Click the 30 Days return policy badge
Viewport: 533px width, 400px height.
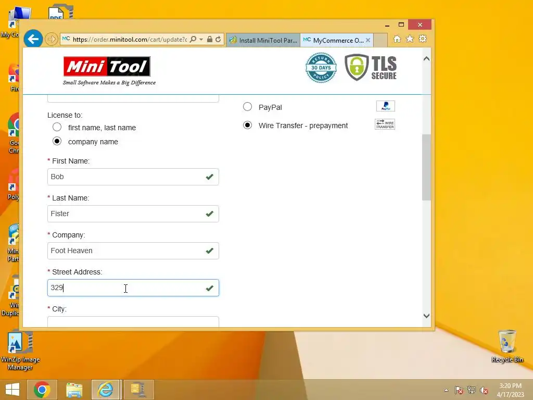pos(321,68)
